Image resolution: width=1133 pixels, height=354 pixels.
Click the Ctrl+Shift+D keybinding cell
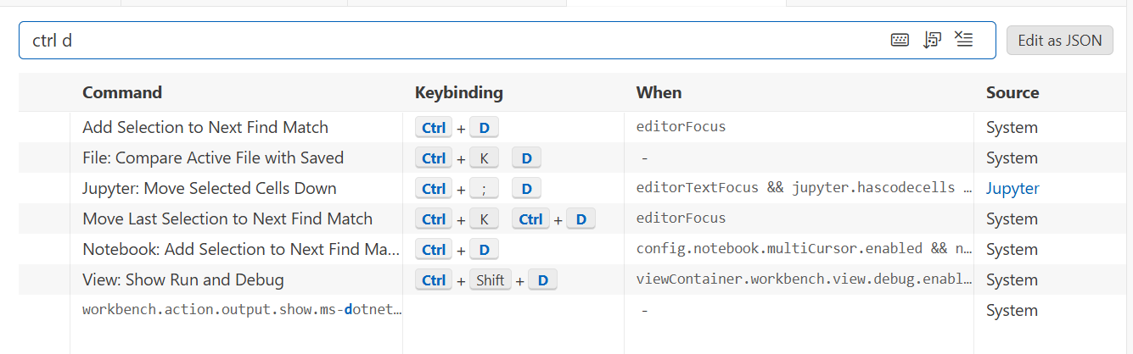coord(485,280)
